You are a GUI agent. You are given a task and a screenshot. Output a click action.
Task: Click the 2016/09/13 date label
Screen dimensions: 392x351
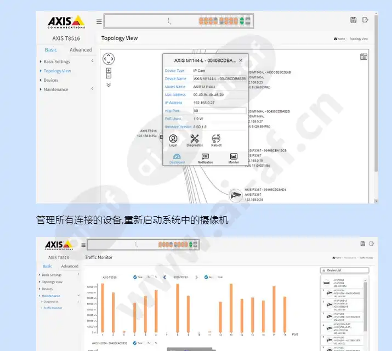[180, 278]
